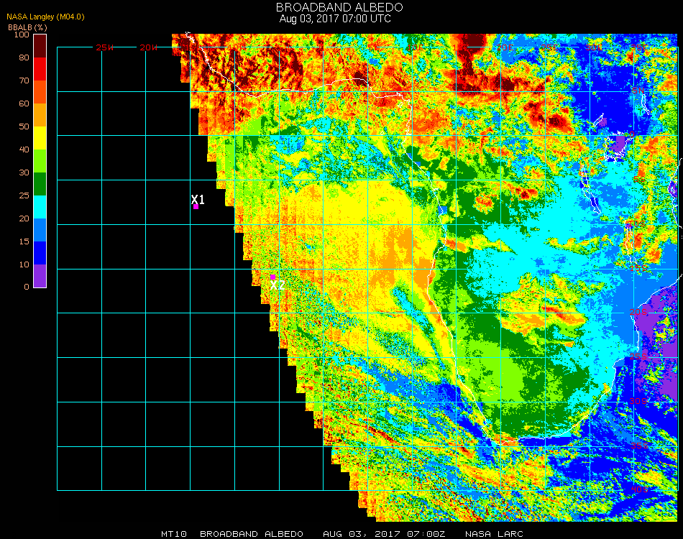
Task: Pick the light blue 15-20 colorbar segment
Action: 40,230
